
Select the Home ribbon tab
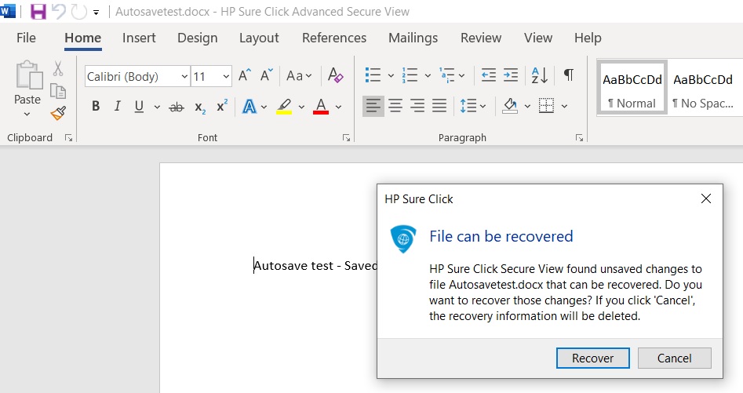coord(83,38)
